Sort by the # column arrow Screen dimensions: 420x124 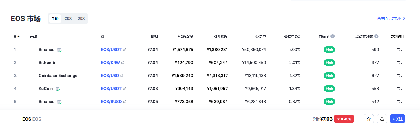17,37
